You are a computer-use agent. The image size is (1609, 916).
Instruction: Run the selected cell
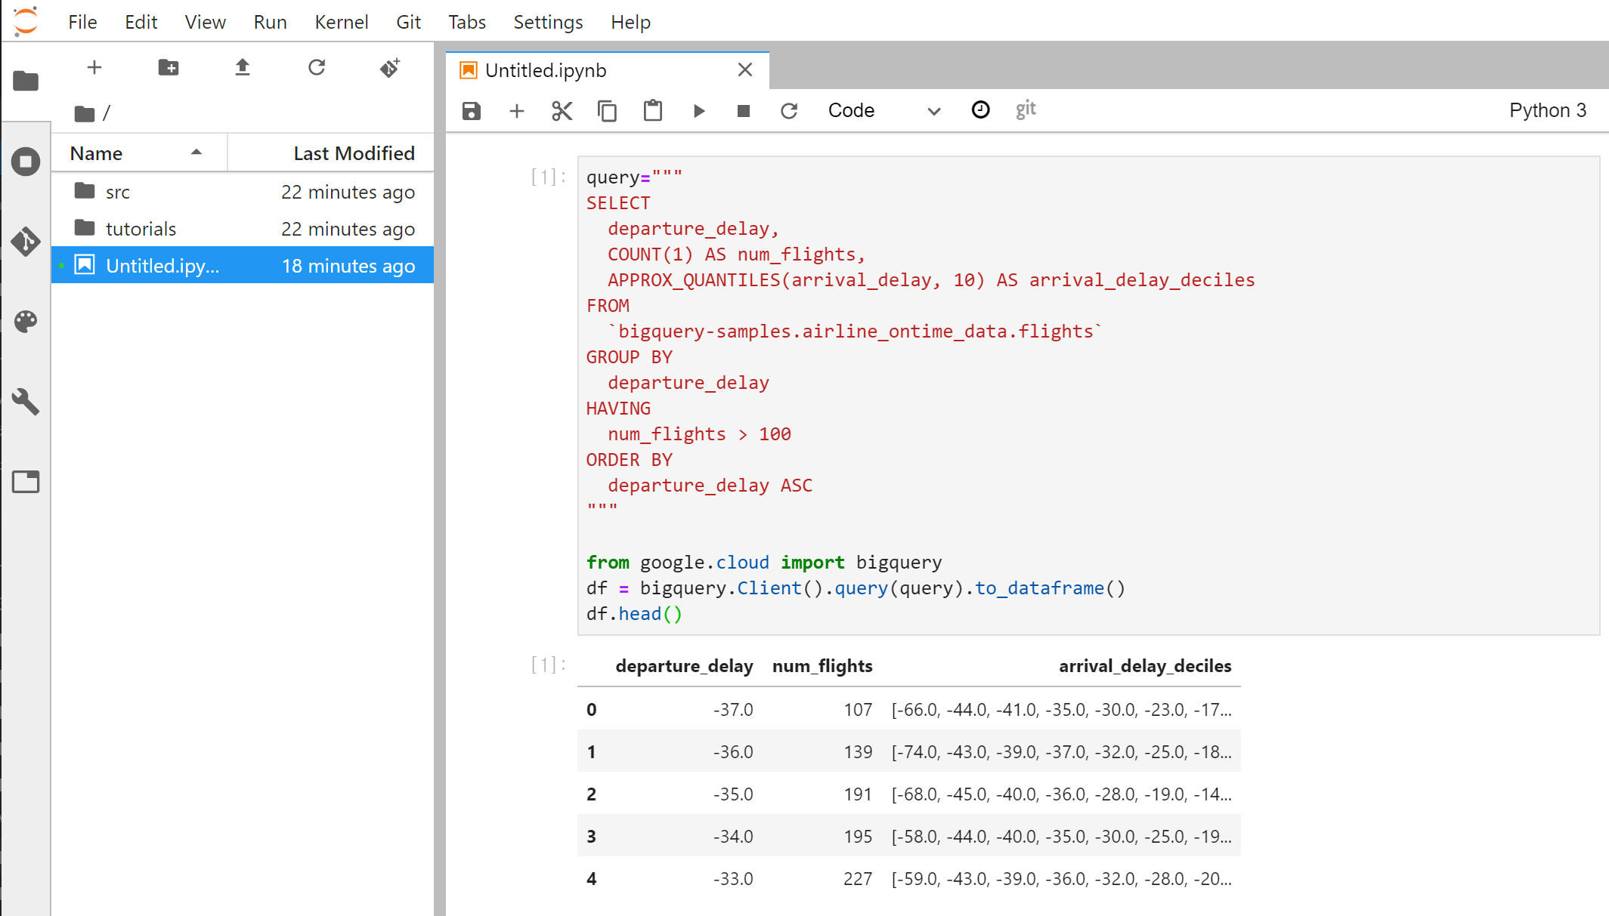pyautogui.click(x=698, y=111)
